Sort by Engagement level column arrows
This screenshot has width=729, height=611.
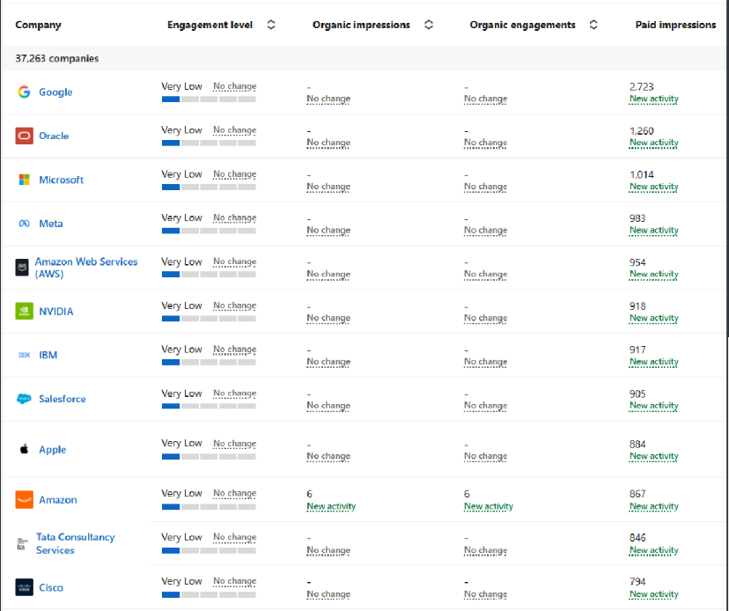[271, 25]
